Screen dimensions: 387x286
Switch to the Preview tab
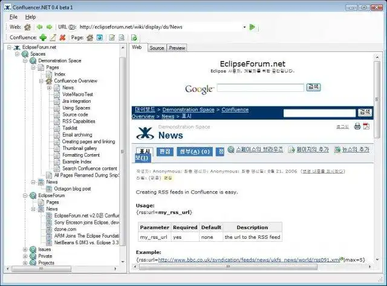[x=177, y=48]
